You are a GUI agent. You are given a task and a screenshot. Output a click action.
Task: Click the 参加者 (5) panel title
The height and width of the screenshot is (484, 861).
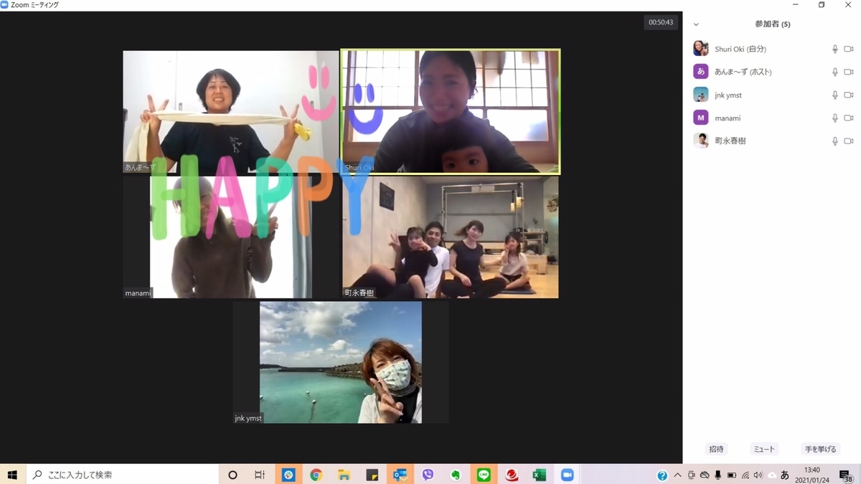(x=772, y=24)
